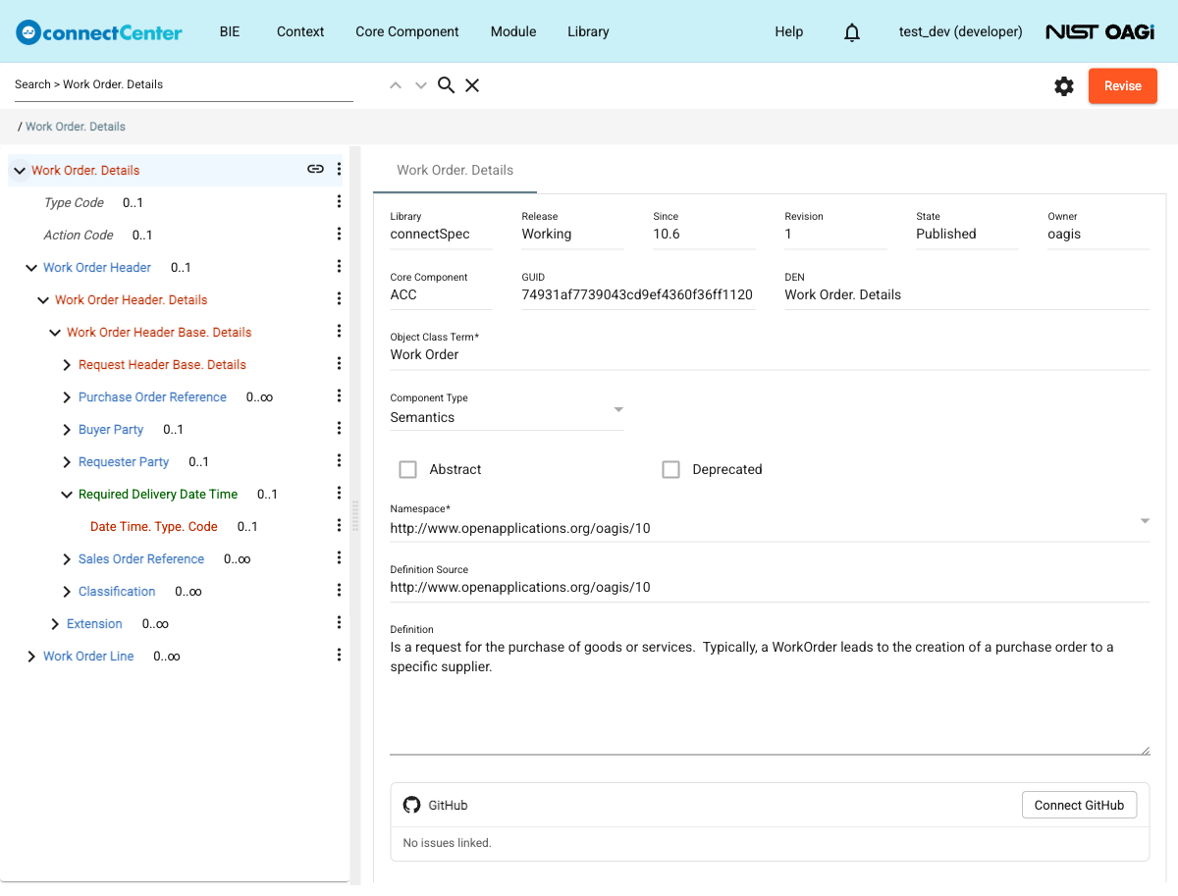
Task: Expand Request Header Base. Details node
Action: pos(67,364)
